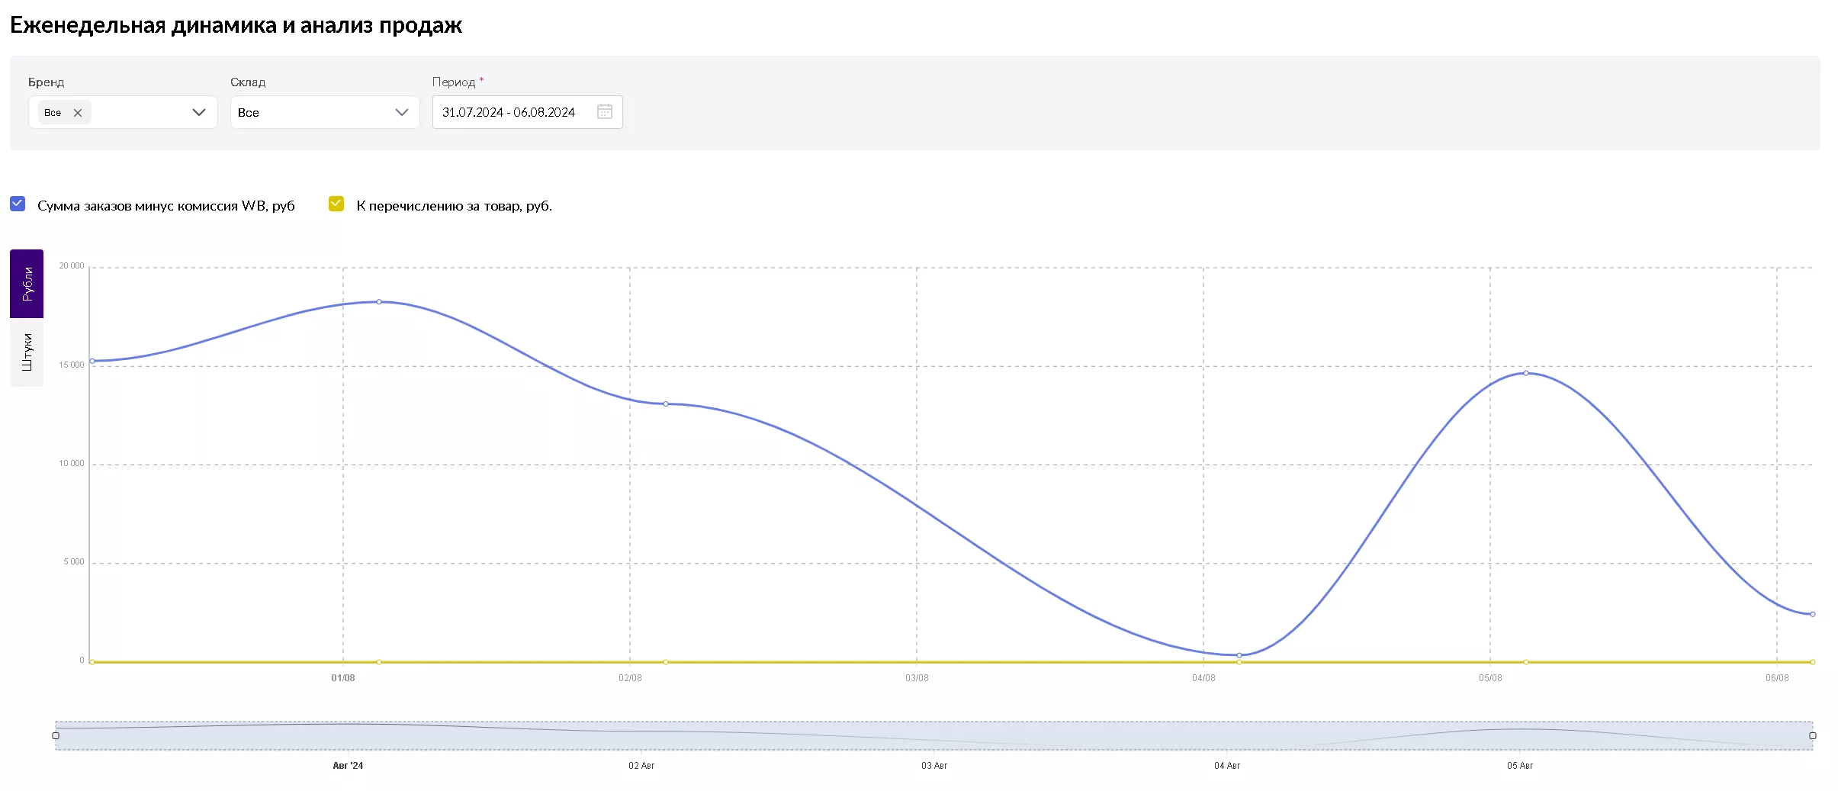Click left handle of range navigator slider
1838x791 pixels.
coord(56,735)
